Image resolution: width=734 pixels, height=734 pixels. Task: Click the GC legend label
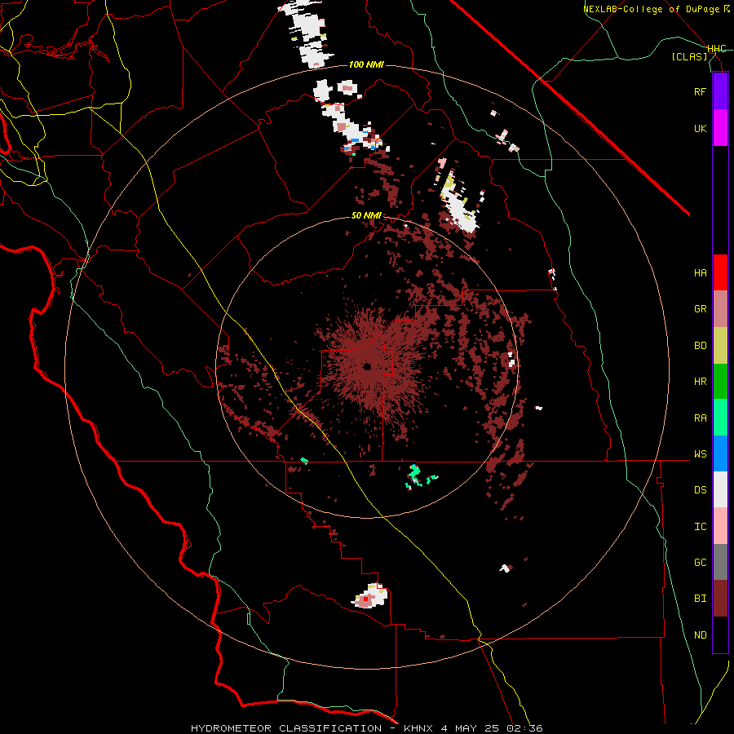pos(700,563)
